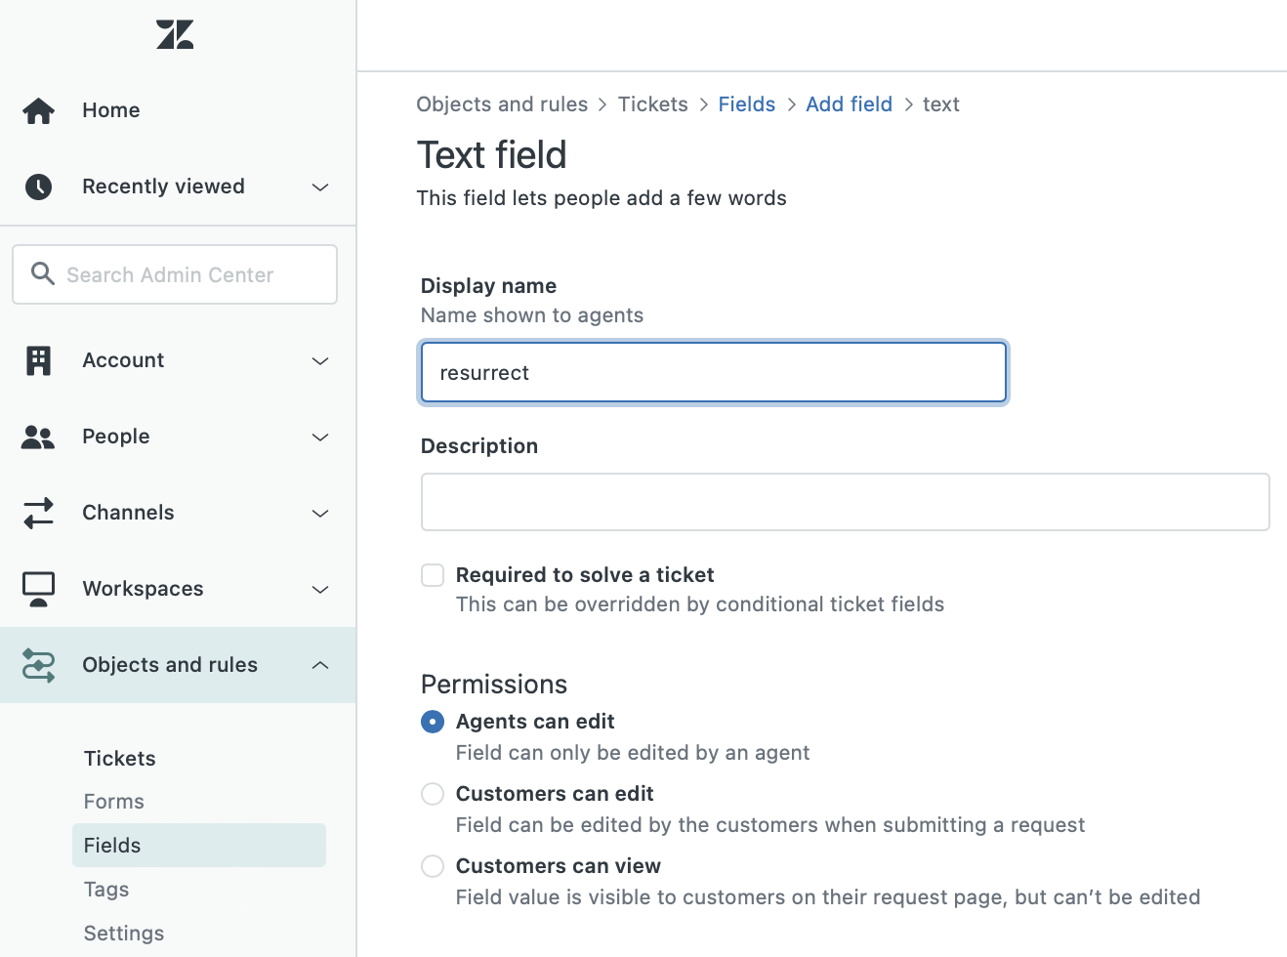Open the Fields sidebar item
The image size is (1287, 957).
(199, 845)
